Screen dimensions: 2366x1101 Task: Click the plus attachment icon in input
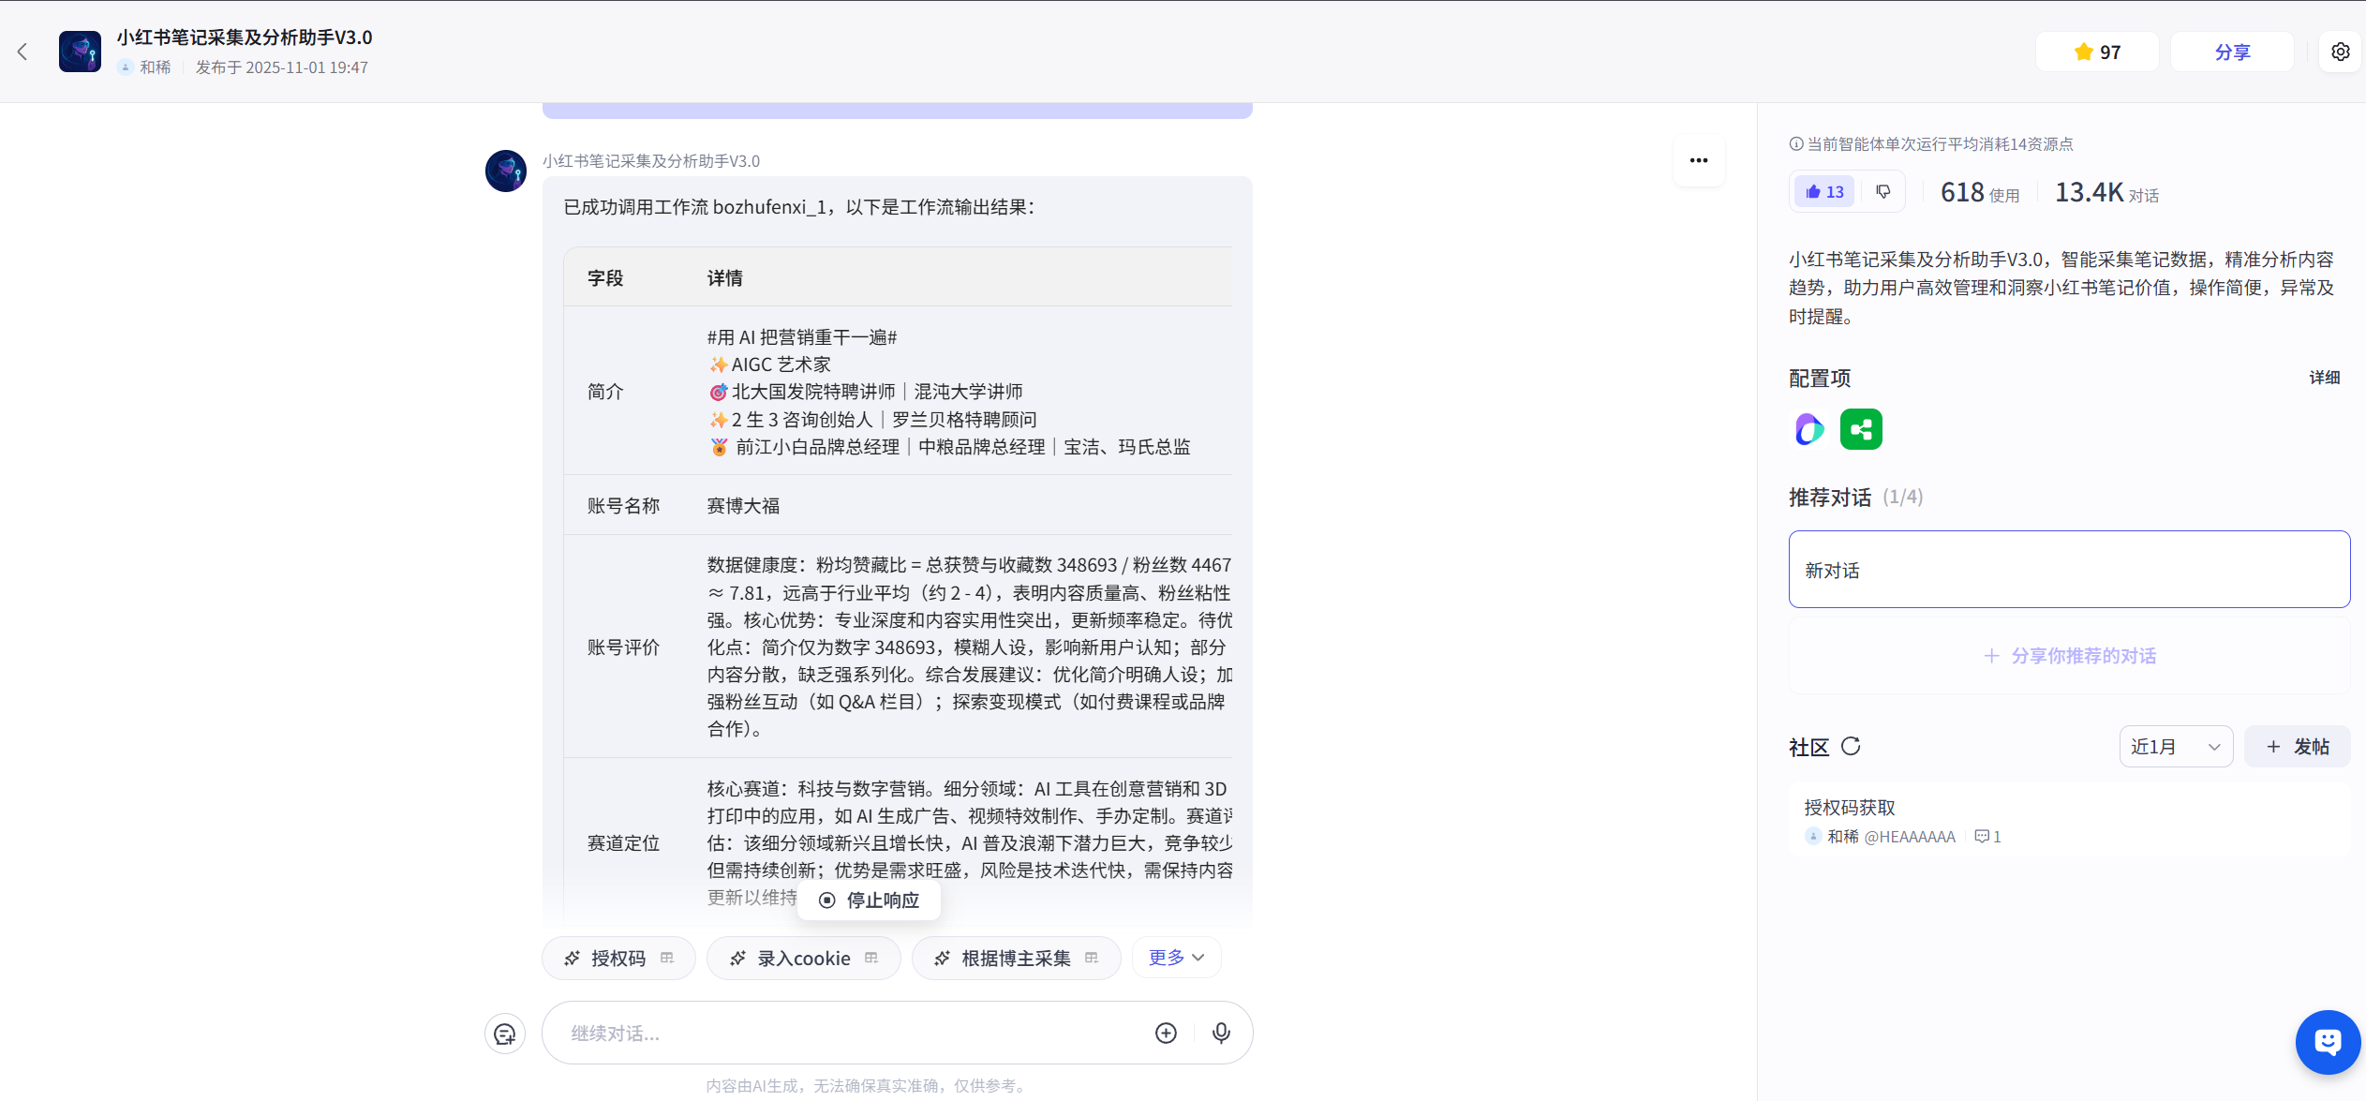pos(1166,1033)
